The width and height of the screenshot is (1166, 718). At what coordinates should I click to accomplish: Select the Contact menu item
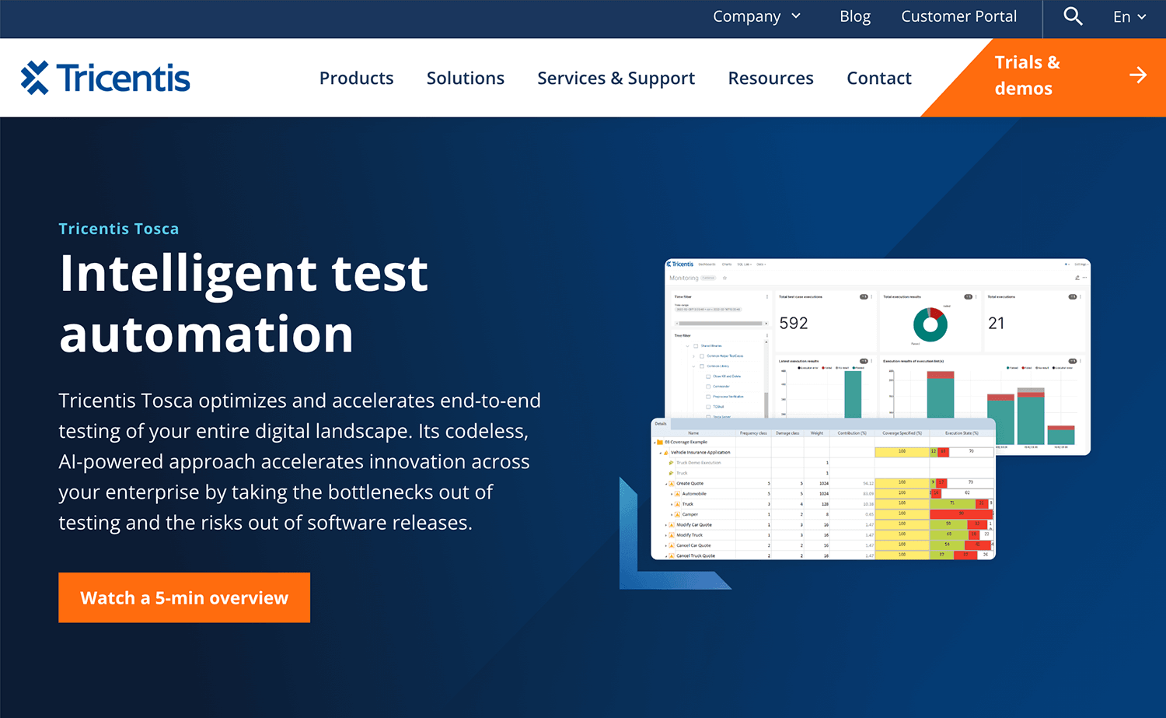point(879,78)
